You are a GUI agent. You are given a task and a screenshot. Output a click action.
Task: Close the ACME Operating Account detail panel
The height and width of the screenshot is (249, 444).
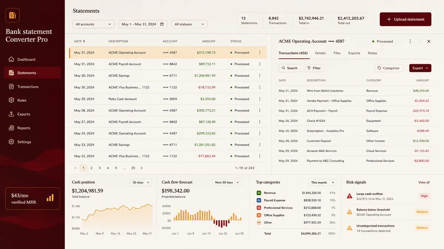tap(429, 41)
